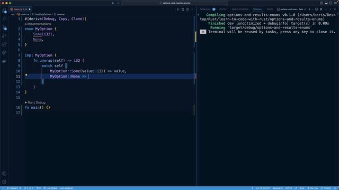The height and width of the screenshot is (190, 339).
Task: Click 'Some(i32),' on line 3
Action: (x=43, y=34)
